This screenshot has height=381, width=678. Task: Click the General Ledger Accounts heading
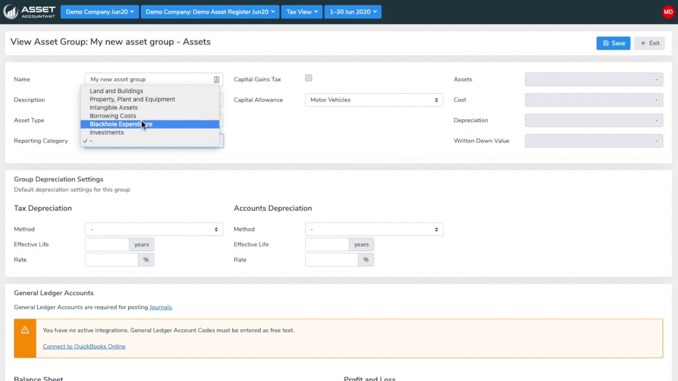(53, 293)
